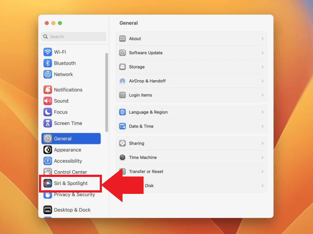The image size is (313, 234).
Task: Click the Startup Disk row chevron
Action: click(x=262, y=186)
